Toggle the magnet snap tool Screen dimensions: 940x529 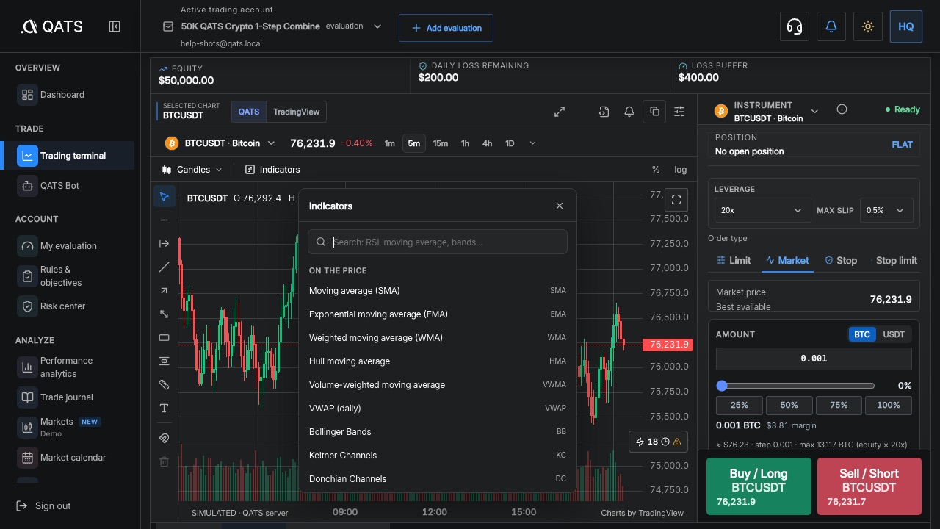164,438
